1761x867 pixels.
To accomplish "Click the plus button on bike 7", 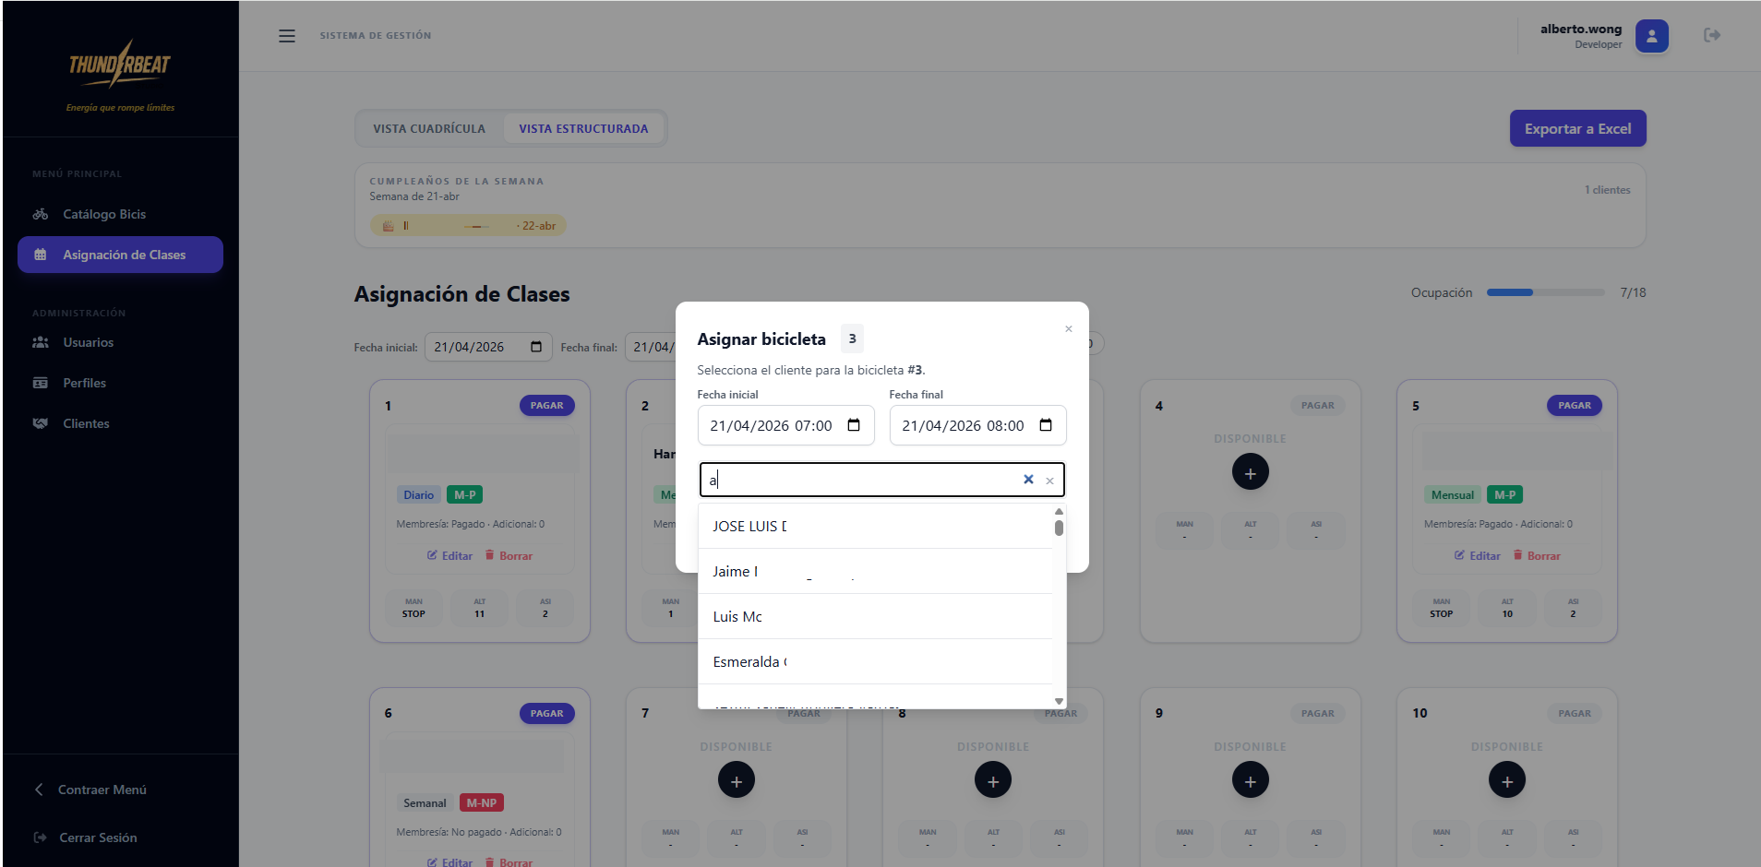I will pyautogui.click(x=736, y=780).
